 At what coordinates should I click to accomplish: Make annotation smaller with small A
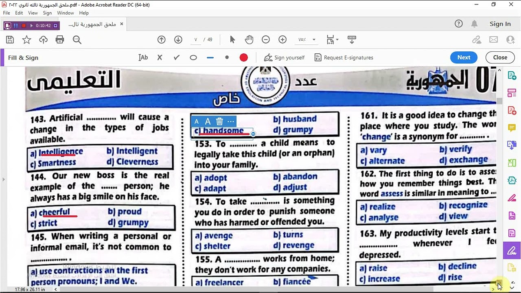tap(197, 121)
